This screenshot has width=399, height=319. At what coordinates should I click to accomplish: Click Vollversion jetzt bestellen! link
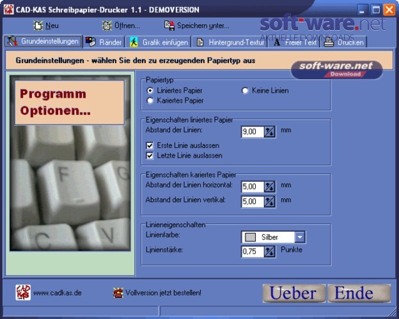pyautogui.click(x=163, y=293)
